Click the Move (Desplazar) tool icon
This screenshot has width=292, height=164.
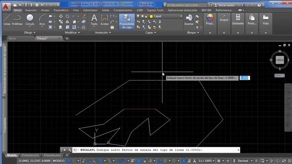[61, 16]
